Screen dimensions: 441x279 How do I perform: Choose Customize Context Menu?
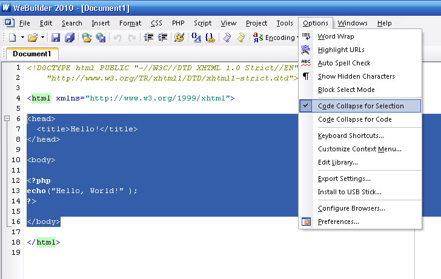(x=360, y=149)
